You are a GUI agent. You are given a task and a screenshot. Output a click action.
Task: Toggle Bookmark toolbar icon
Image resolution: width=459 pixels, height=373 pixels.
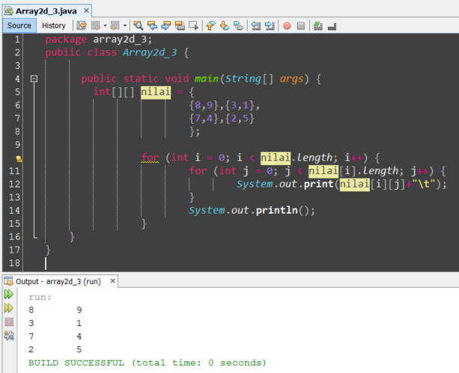point(238,25)
